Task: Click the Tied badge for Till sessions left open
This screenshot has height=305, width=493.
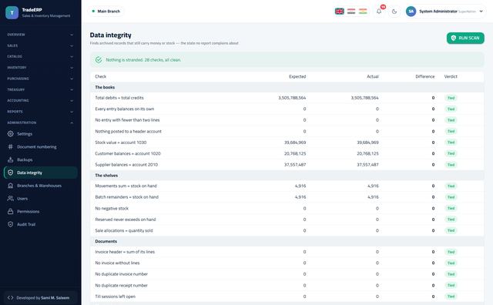Action: point(451,297)
